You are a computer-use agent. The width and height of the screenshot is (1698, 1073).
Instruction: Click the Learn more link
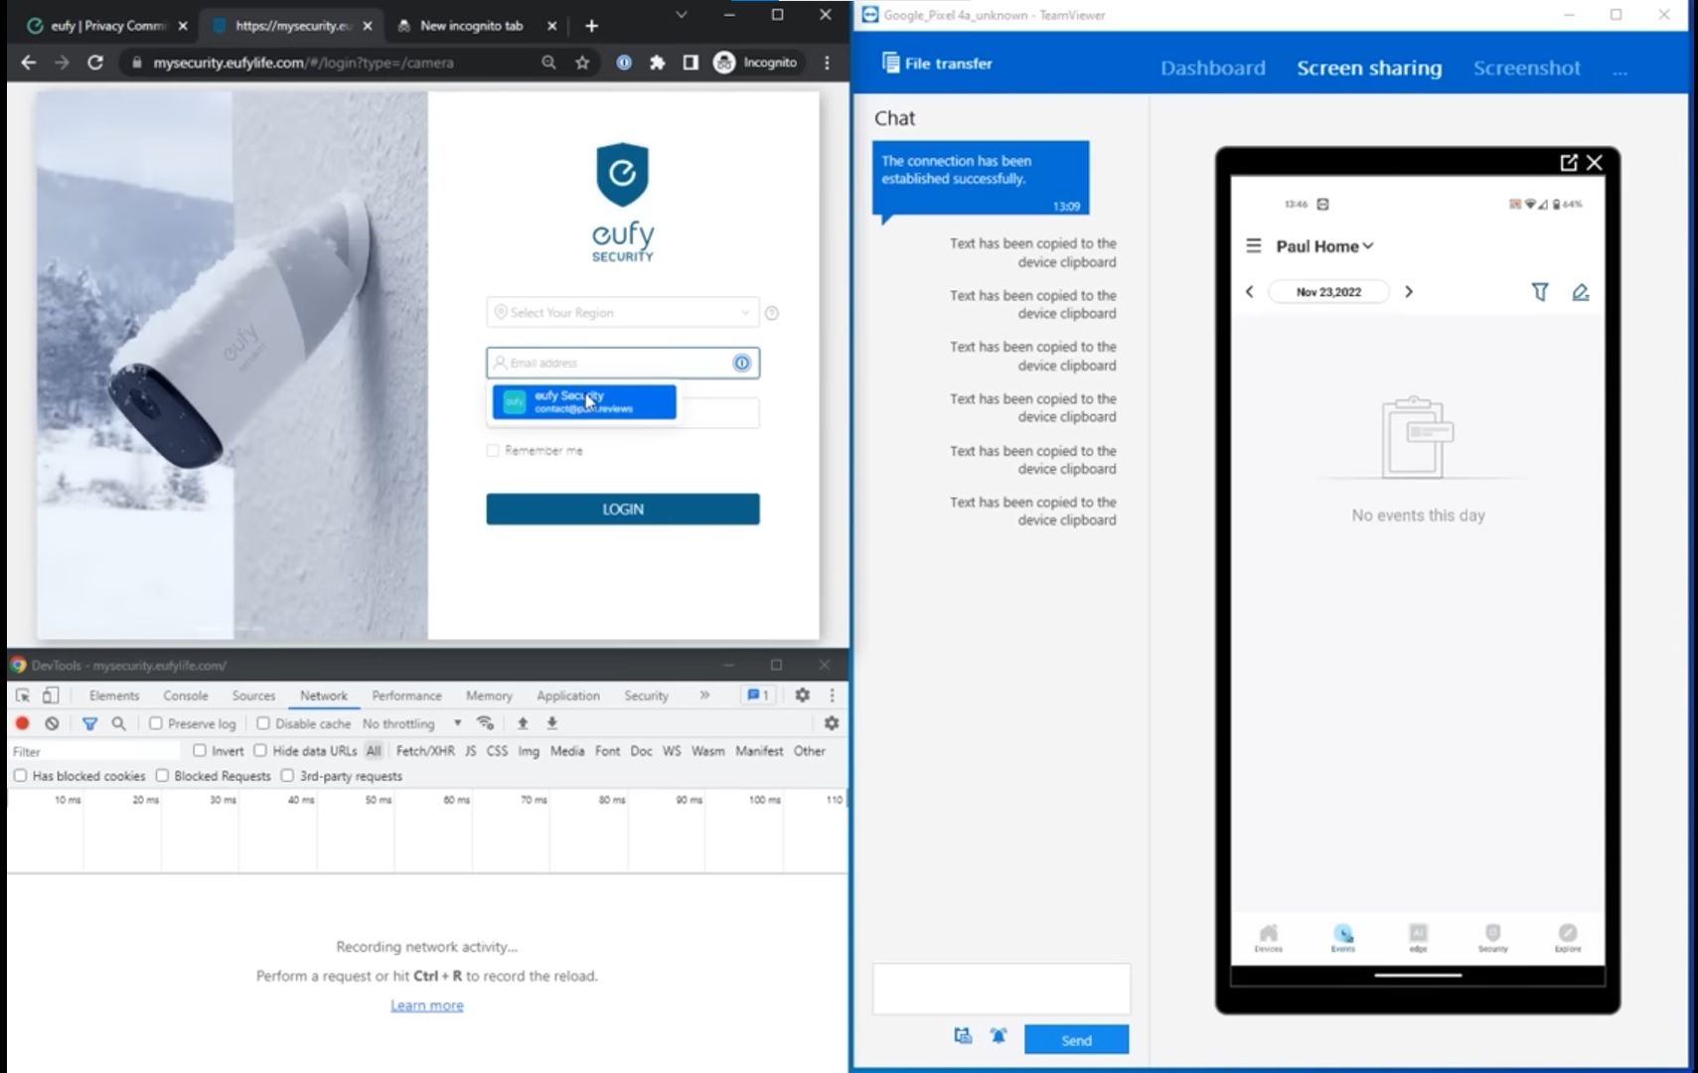(426, 1005)
